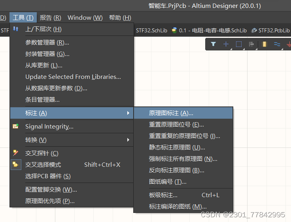Viewport: 291px width, 222px height.
Task: Select 标注 (A) menu entry
Action: pyautogui.click(x=72, y=113)
